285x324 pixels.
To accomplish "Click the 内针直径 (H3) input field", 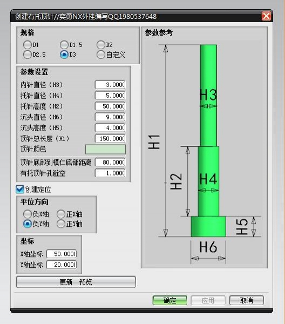I will pyautogui.click(x=110, y=85).
